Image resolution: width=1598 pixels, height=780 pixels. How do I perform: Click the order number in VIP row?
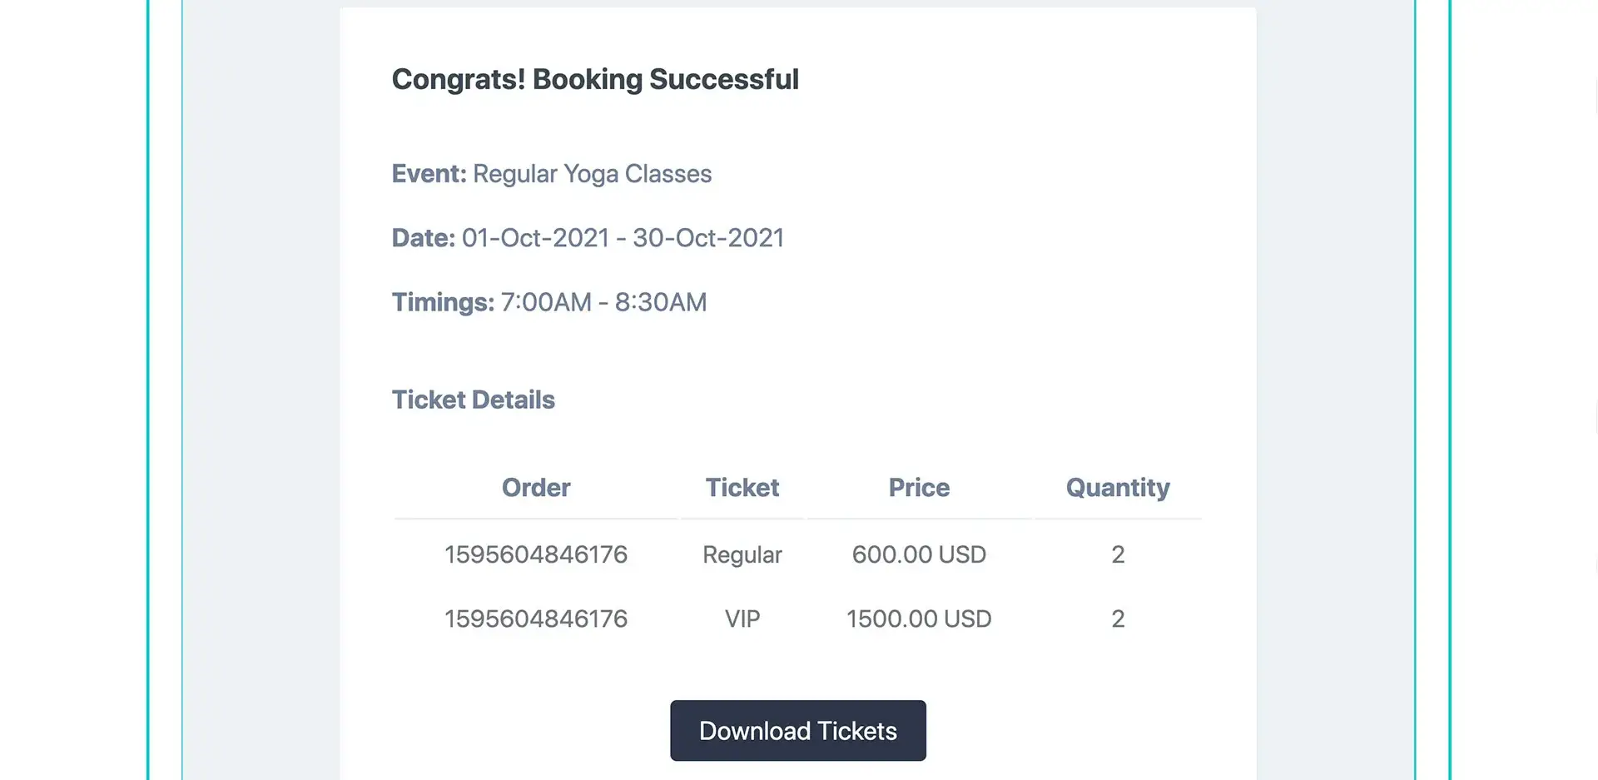[536, 619]
